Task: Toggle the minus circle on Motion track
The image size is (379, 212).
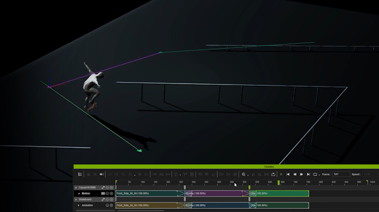Action: [107, 193]
